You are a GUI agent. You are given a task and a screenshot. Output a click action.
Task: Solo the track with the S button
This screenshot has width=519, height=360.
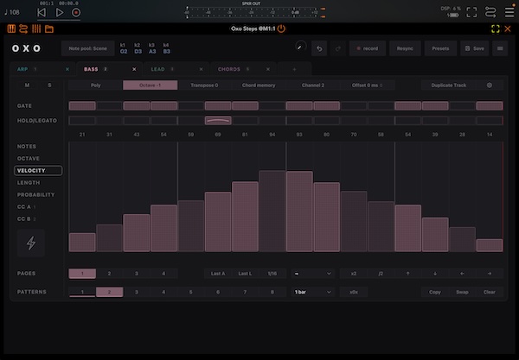(x=49, y=85)
